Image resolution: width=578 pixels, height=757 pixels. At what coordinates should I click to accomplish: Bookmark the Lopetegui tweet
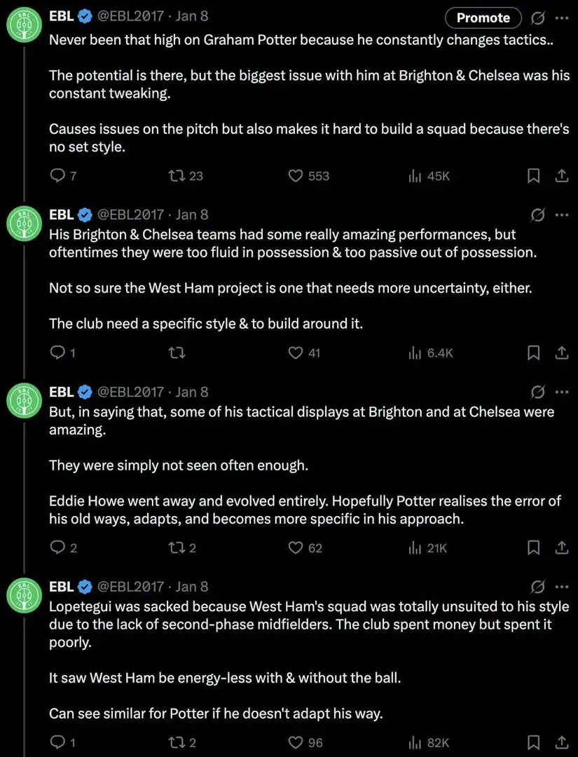tap(534, 742)
